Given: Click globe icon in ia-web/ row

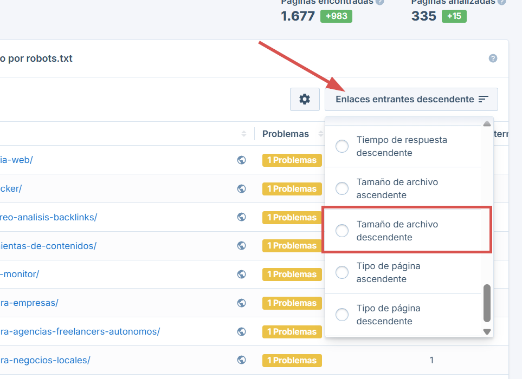Looking at the screenshot, I should (x=242, y=160).
